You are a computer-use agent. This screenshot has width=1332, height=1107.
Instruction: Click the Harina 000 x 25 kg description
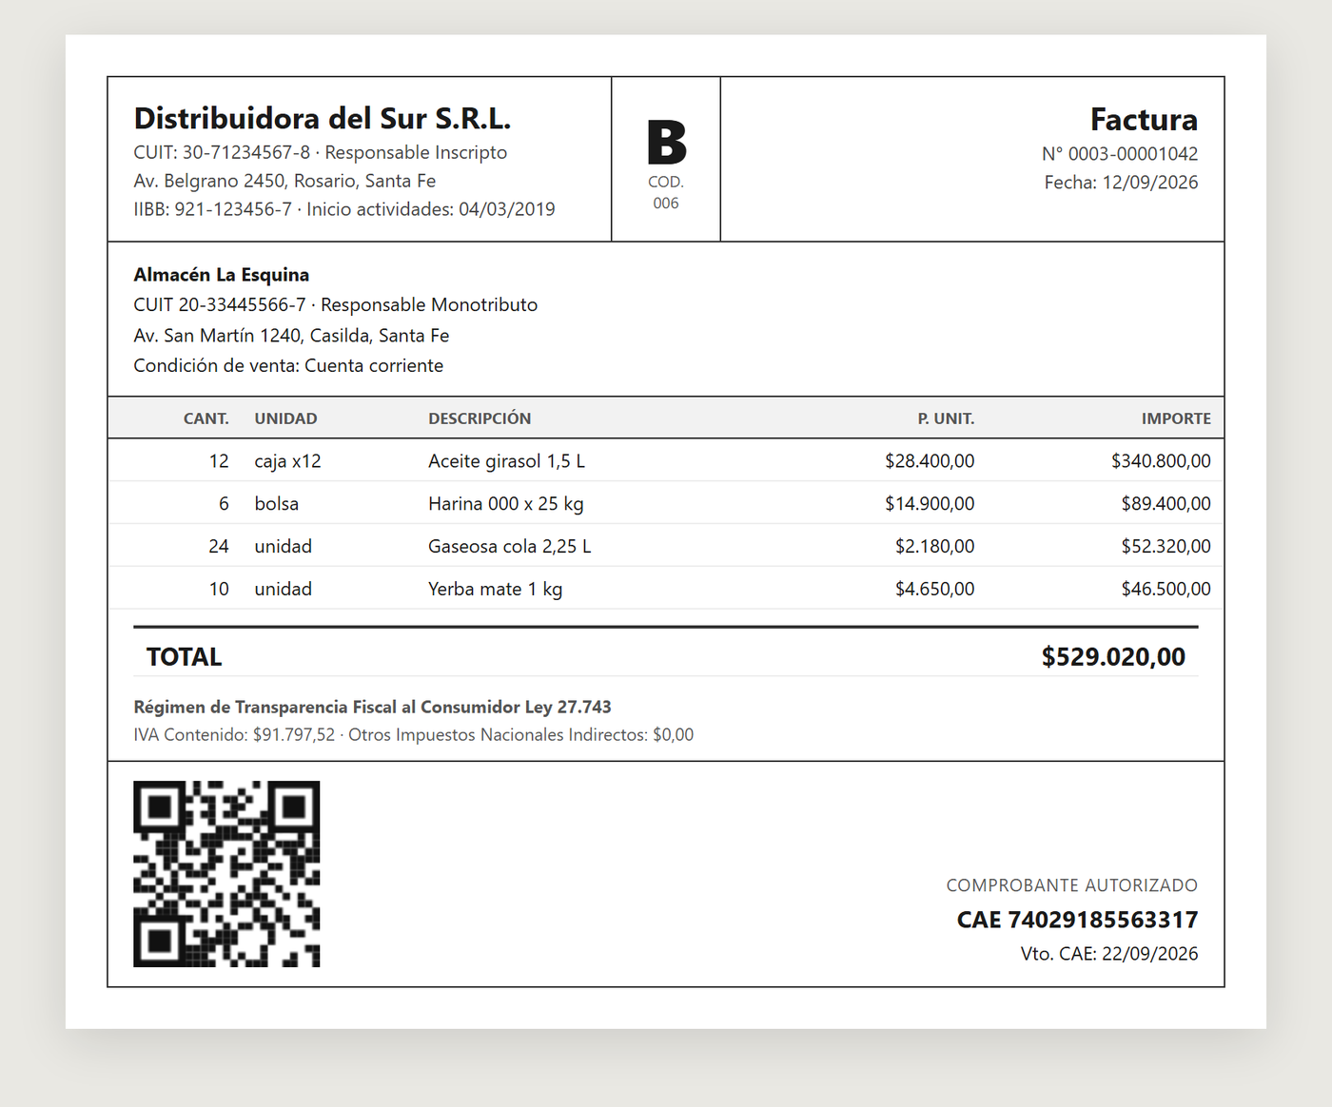(x=506, y=504)
